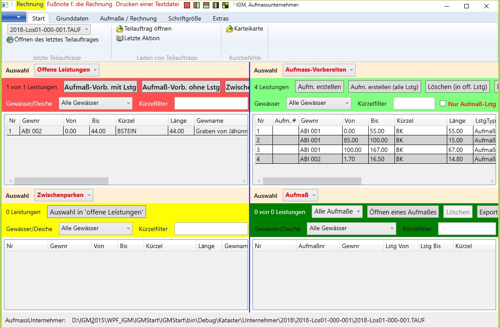Enable the Nur Aufmaß-Lstg checkbox

(x=443, y=104)
